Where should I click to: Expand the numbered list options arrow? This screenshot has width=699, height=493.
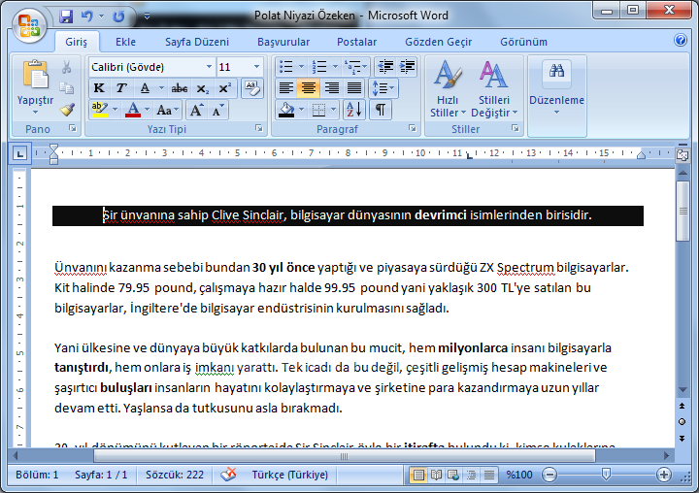coord(335,67)
